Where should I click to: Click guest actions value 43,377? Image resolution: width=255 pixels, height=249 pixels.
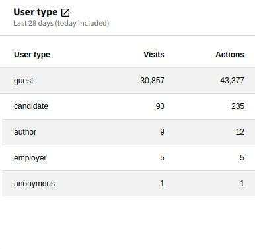click(232, 81)
